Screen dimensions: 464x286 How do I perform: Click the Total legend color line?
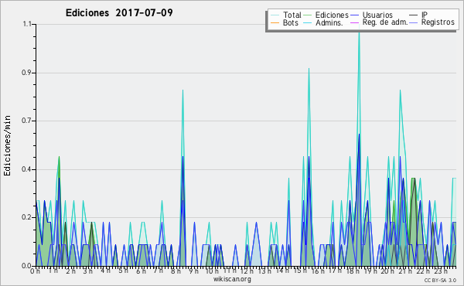click(x=275, y=15)
